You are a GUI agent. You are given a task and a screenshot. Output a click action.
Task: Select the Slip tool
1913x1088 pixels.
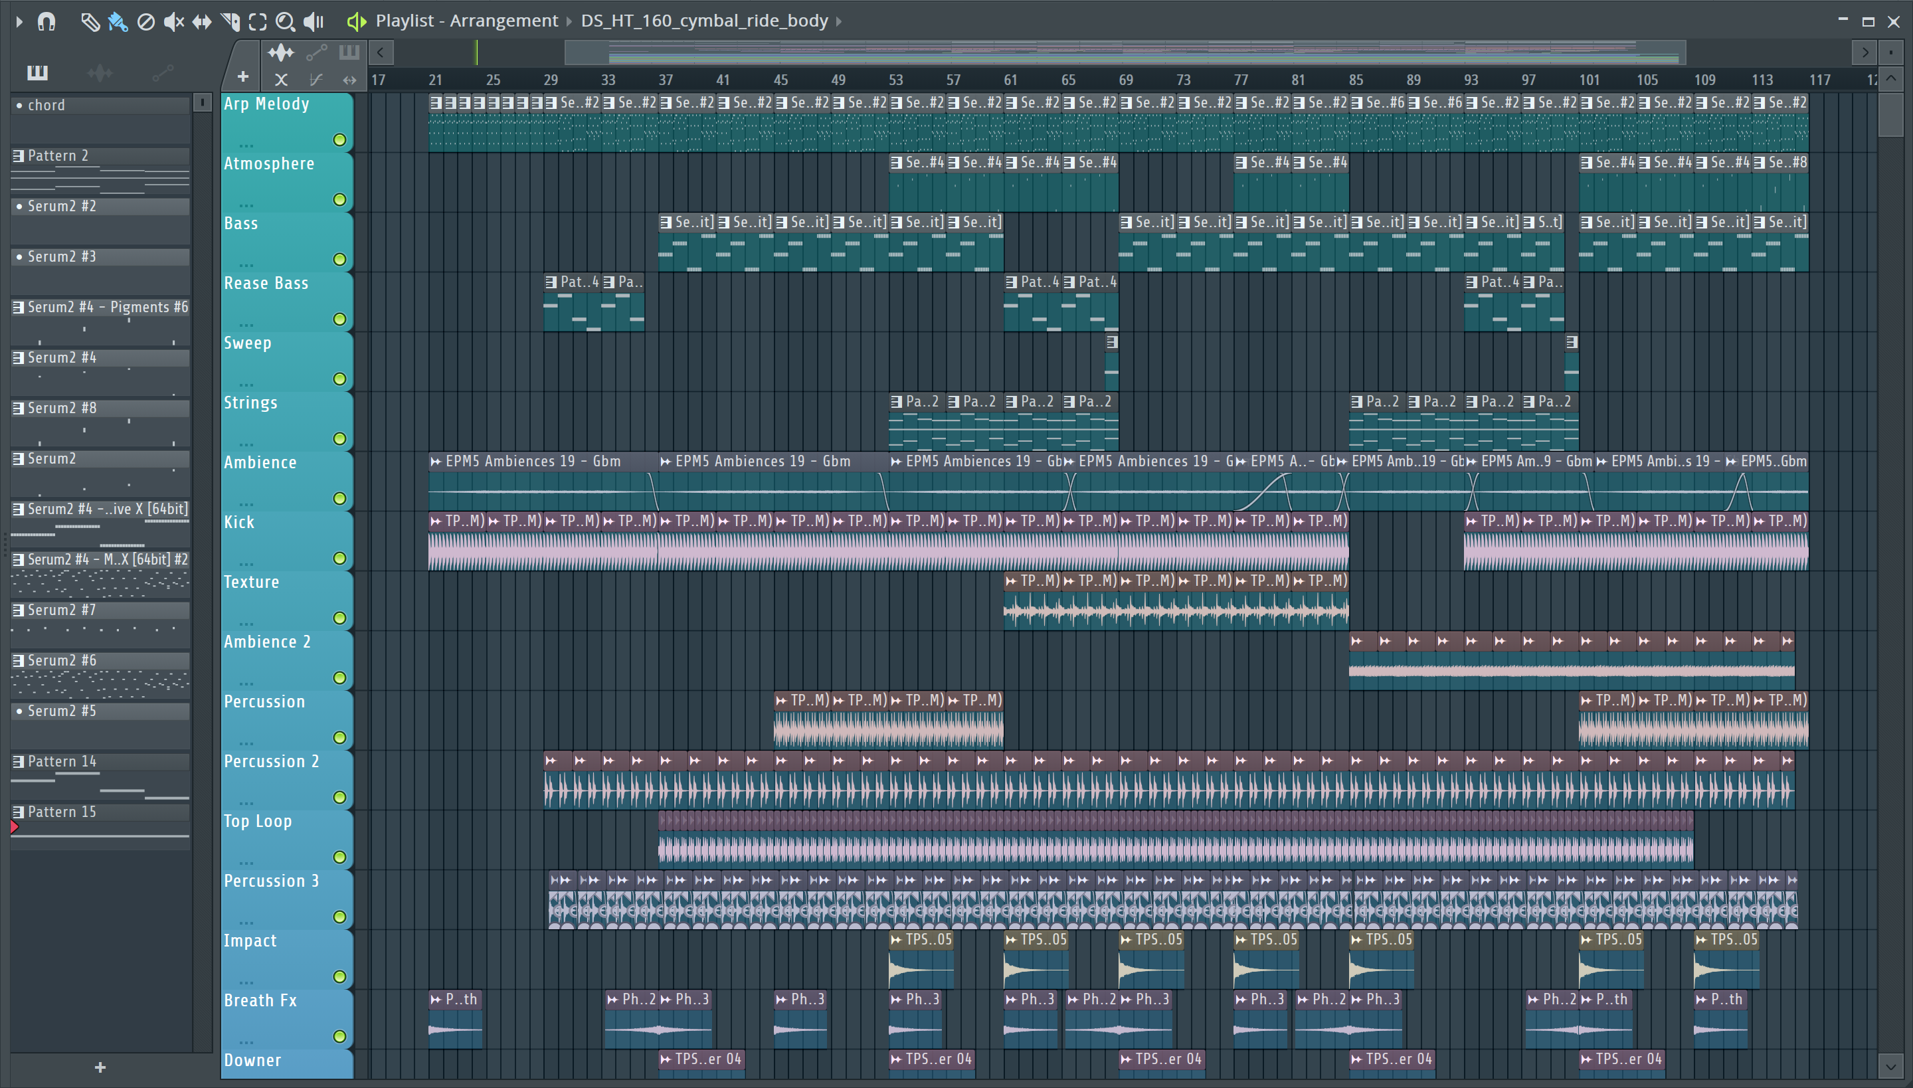click(x=202, y=22)
